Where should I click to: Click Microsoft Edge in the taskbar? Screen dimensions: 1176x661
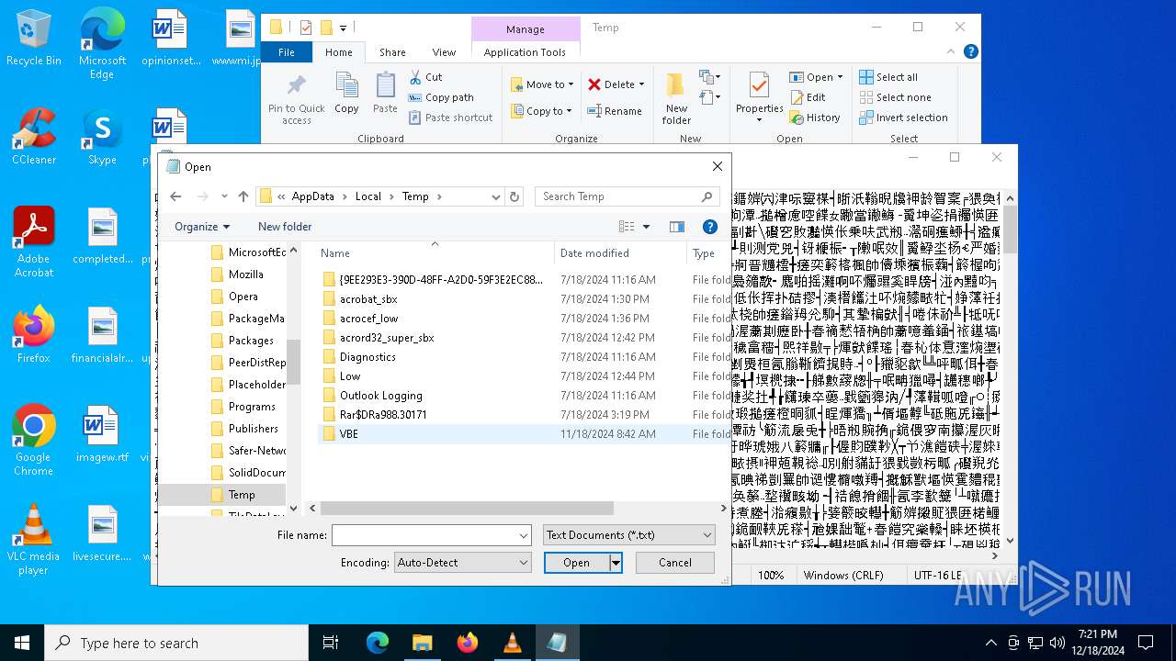point(378,643)
